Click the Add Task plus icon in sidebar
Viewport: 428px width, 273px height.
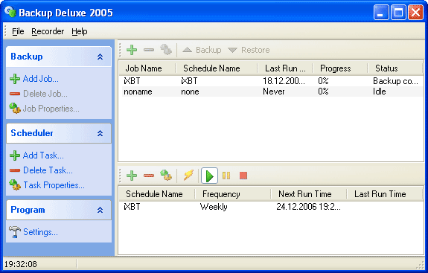[15, 155]
